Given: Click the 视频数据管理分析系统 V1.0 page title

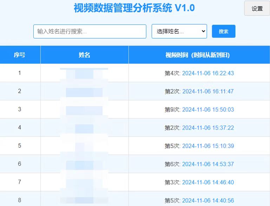Looking at the screenshot, I should click(x=134, y=8).
